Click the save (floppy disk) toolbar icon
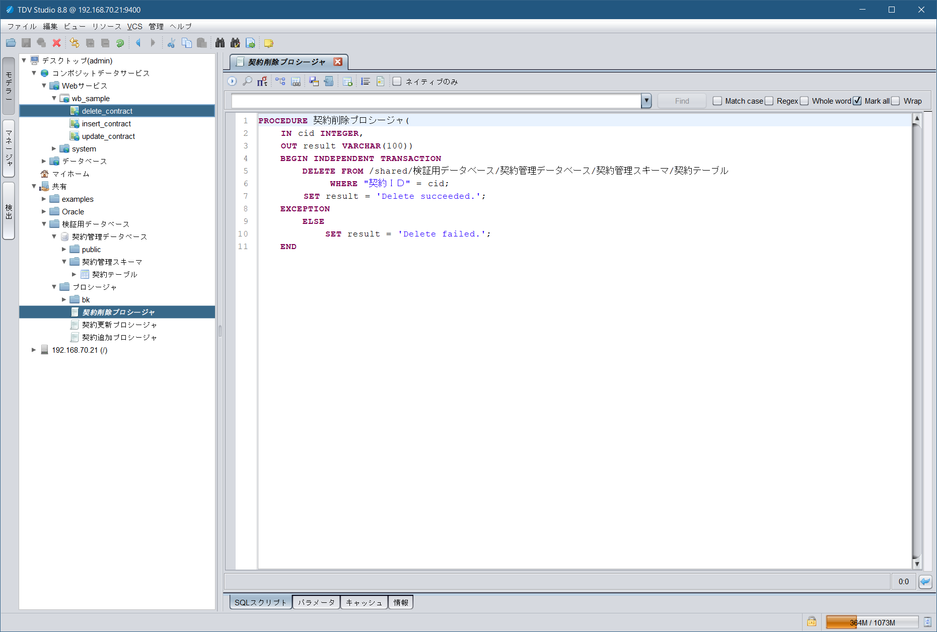Image resolution: width=937 pixels, height=632 pixels. click(x=26, y=43)
